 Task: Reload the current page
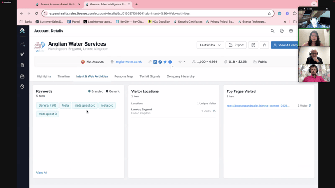pos(36,13)
